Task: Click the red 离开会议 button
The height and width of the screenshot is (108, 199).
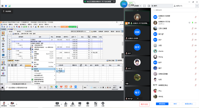Action: pyautogui.click(x=144, y=104)
